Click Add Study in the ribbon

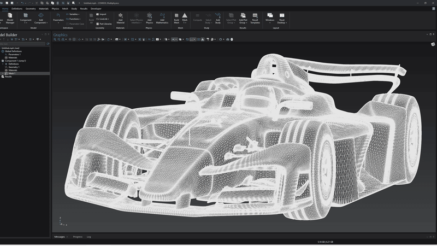[x=218, y=19]
